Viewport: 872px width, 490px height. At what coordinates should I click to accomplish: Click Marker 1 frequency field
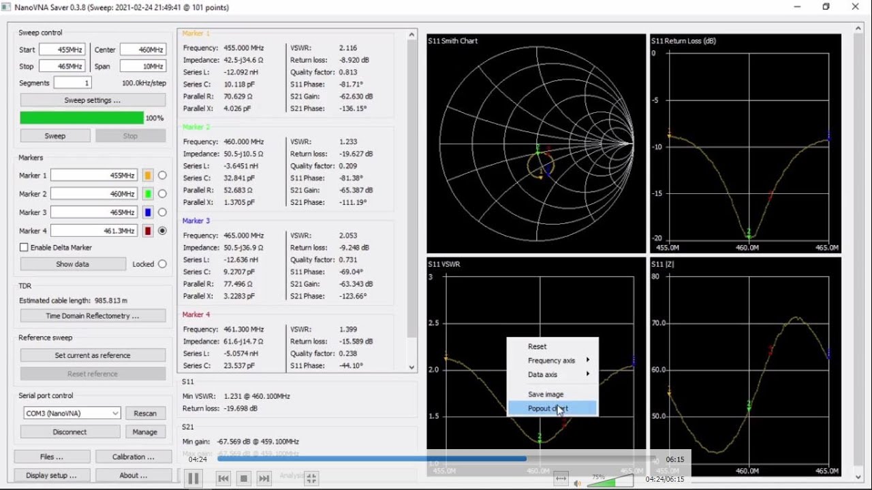coord(94,176)
